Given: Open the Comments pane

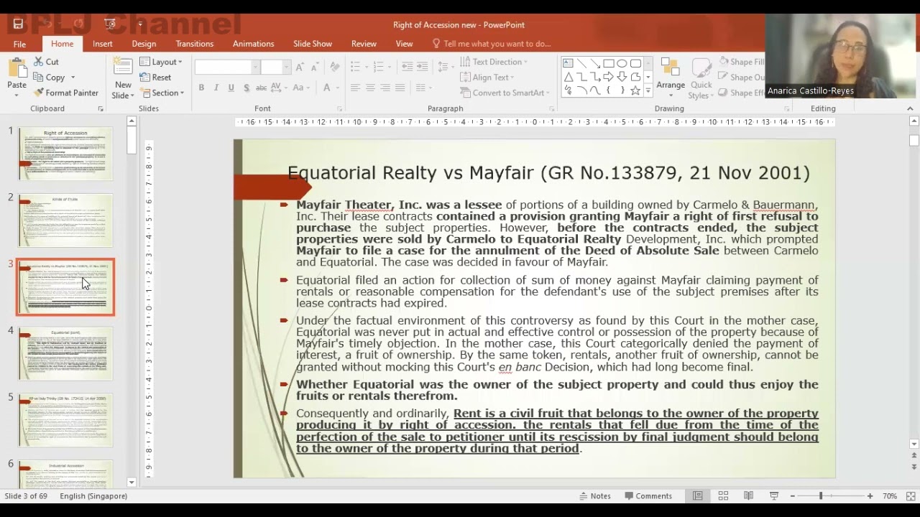Looking at the screenshot, I should 648,496.
